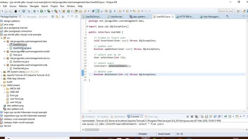Open the Window menu

coord(71,6)
